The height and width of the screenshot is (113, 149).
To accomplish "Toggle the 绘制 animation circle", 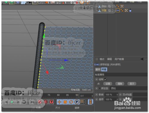I will tap(97, 79).
